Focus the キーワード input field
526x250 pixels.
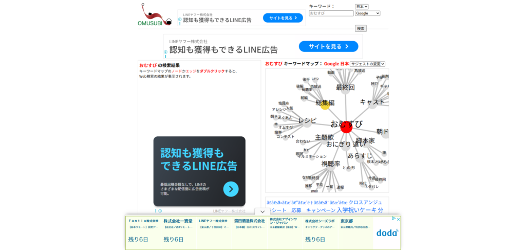pyautogui.click(x=331, y=13)
